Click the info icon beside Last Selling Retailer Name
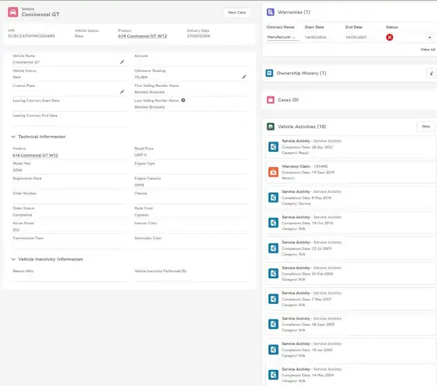 (x=183, y=101)
